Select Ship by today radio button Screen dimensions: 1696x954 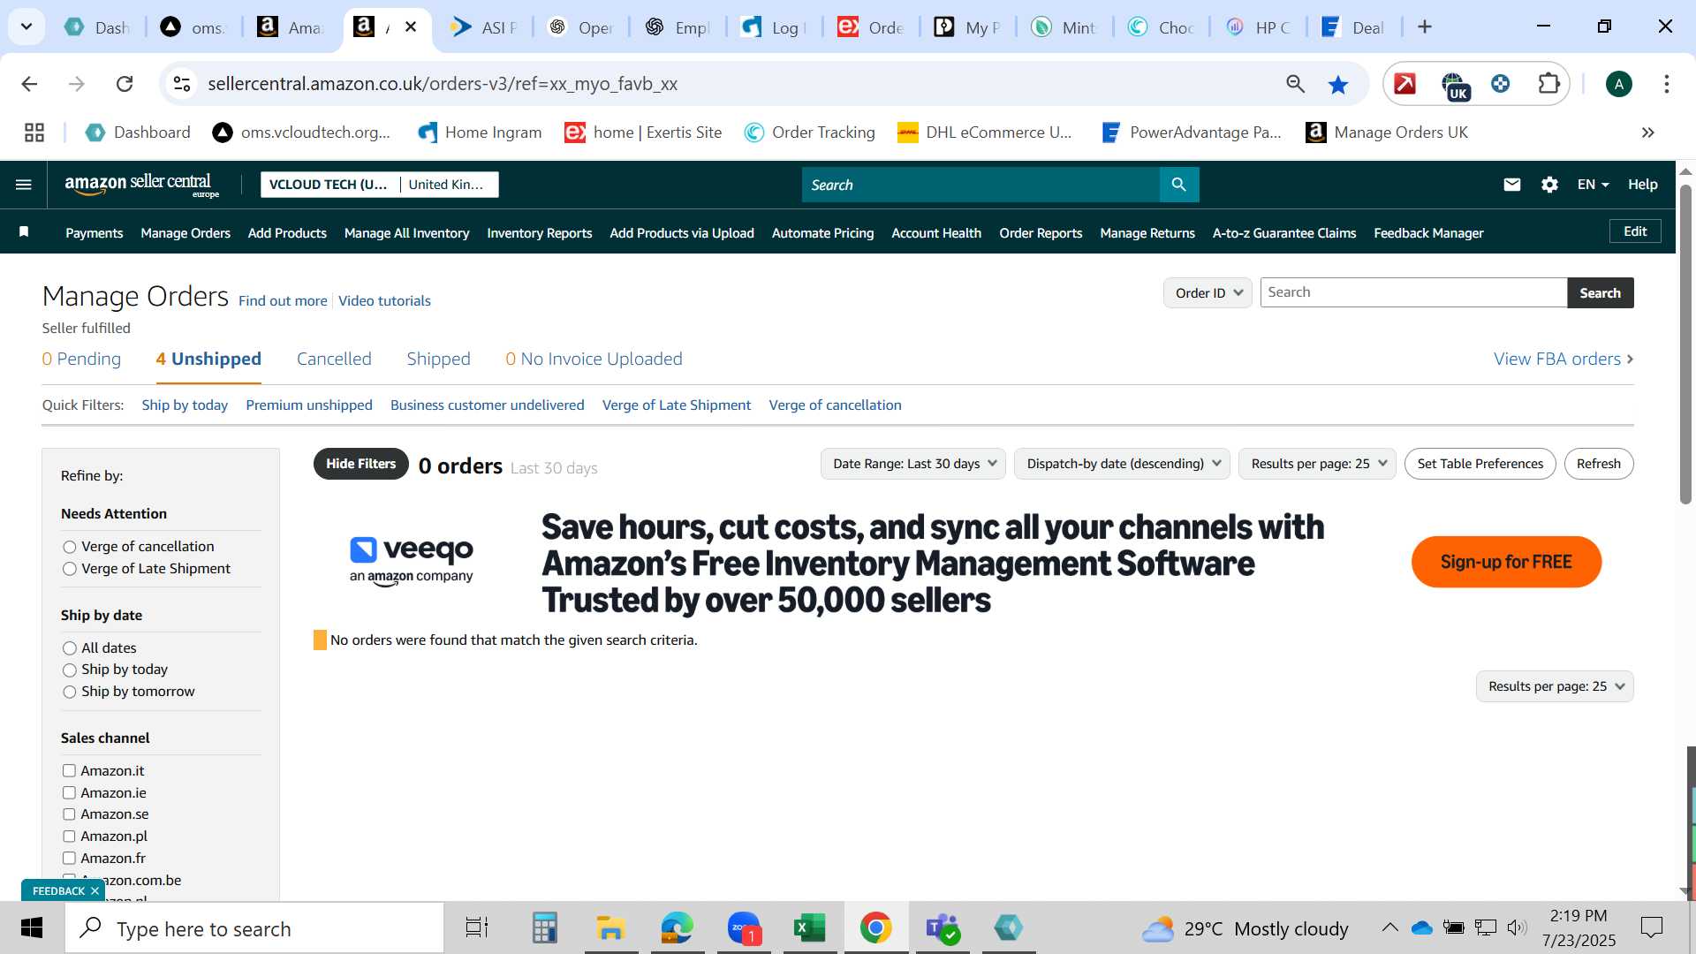[x=70, y=670]
